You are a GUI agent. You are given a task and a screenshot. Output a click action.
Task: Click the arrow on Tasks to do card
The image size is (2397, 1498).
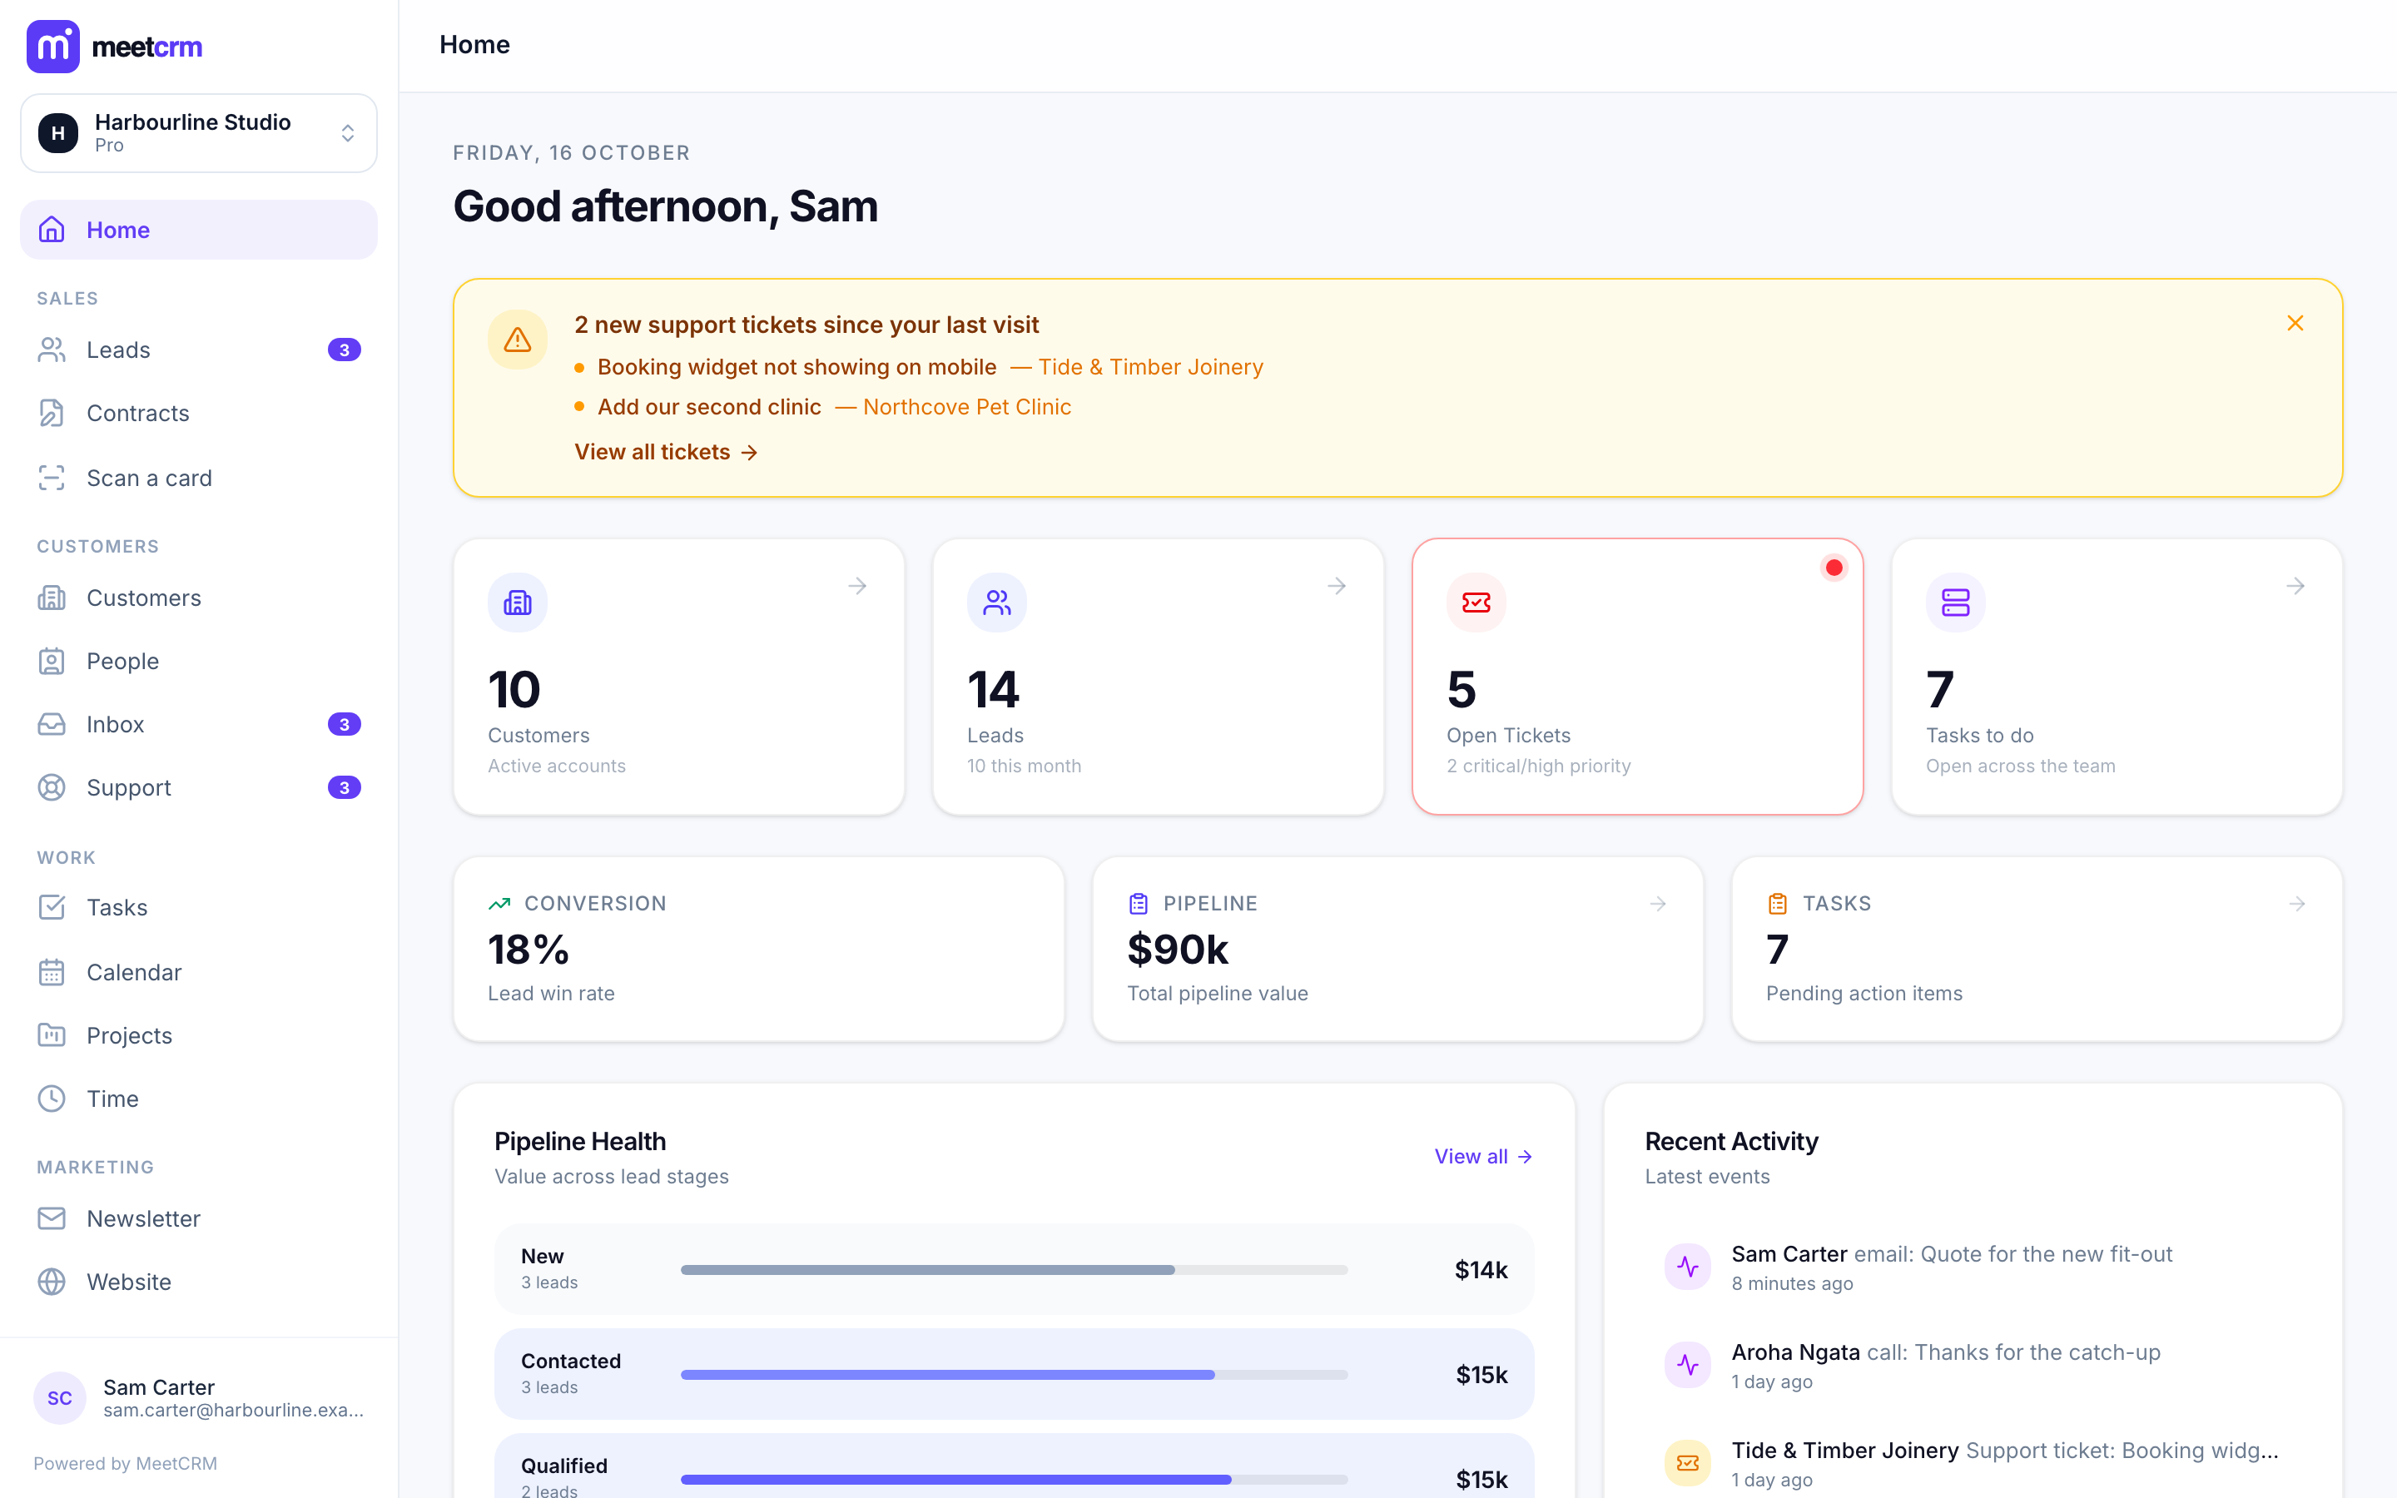(2296, 587)
